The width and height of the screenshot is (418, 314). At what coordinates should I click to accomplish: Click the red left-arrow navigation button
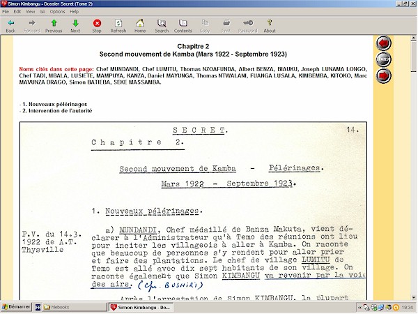383,43
